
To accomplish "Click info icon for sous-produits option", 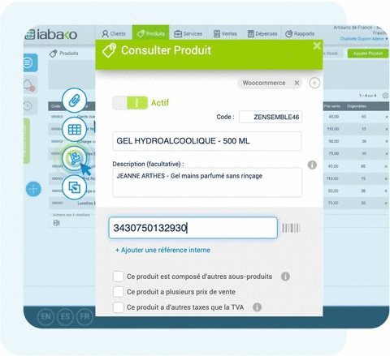I will [285, 277].
